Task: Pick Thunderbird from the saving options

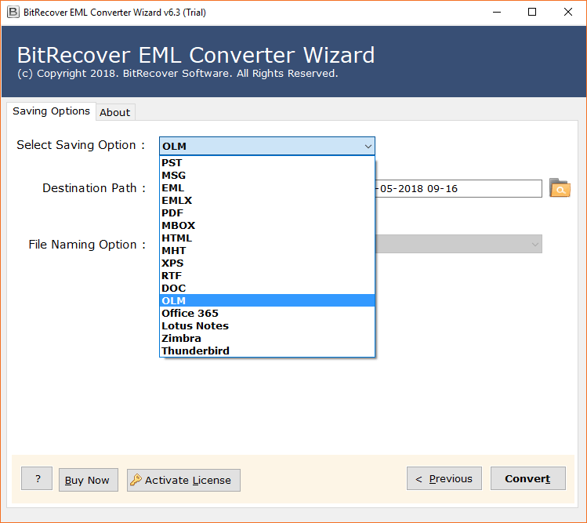Action: (x=267, y=351)
